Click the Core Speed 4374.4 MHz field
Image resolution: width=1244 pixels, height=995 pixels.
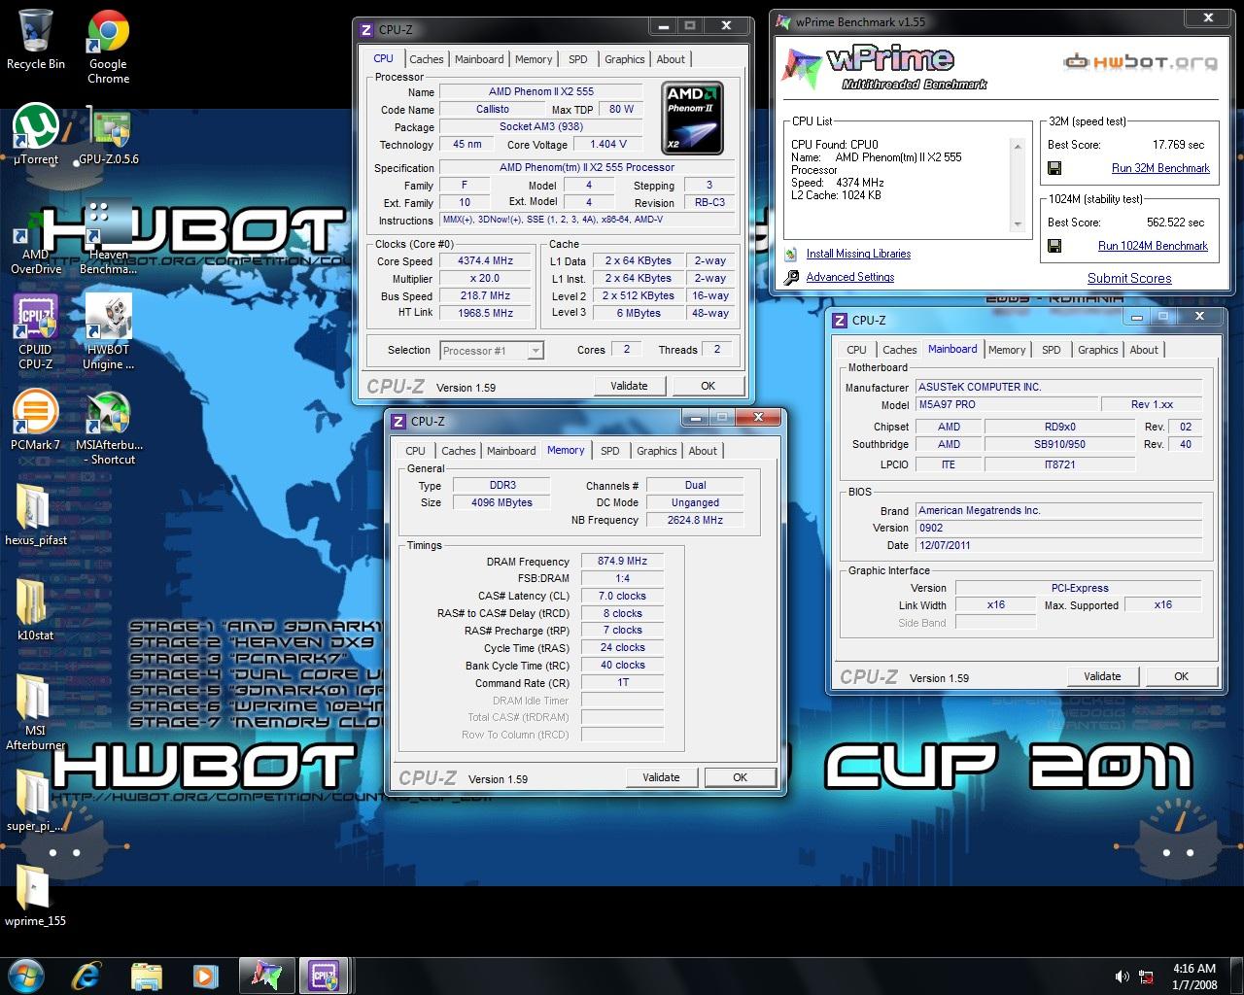(485, 261)
